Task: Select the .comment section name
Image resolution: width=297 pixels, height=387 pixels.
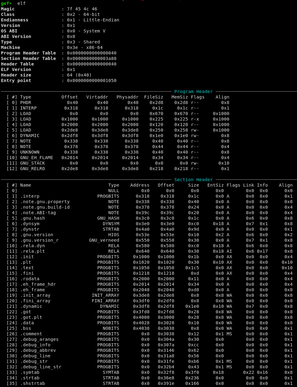Action: click(31, 334)
